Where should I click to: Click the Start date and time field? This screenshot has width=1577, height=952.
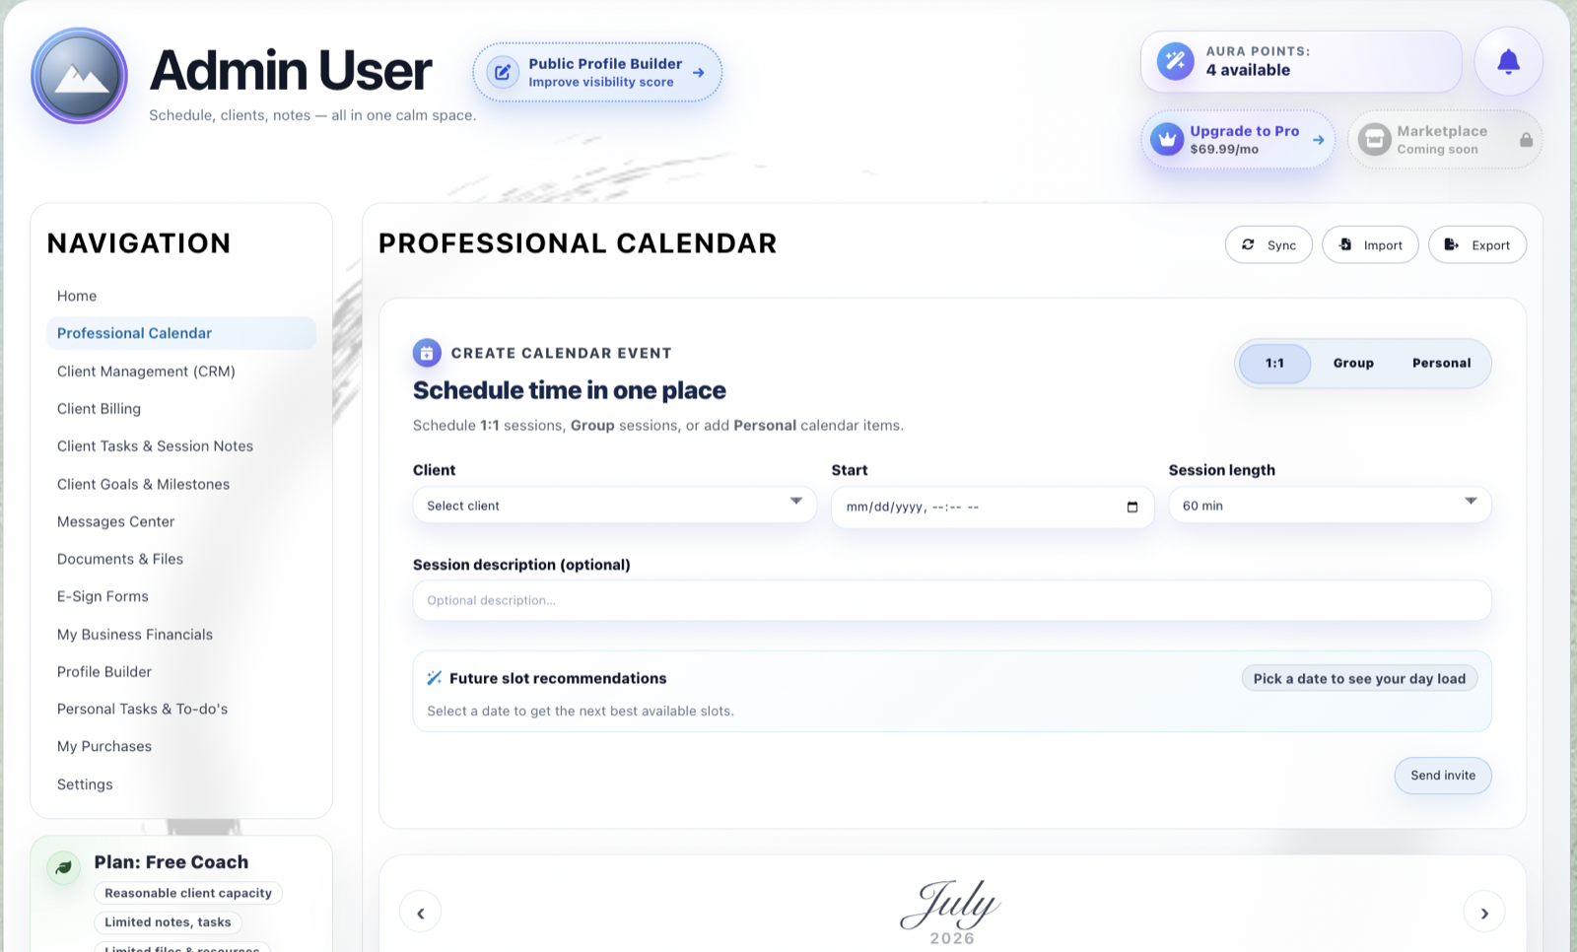pyautogui.click(x=993, y=507)
